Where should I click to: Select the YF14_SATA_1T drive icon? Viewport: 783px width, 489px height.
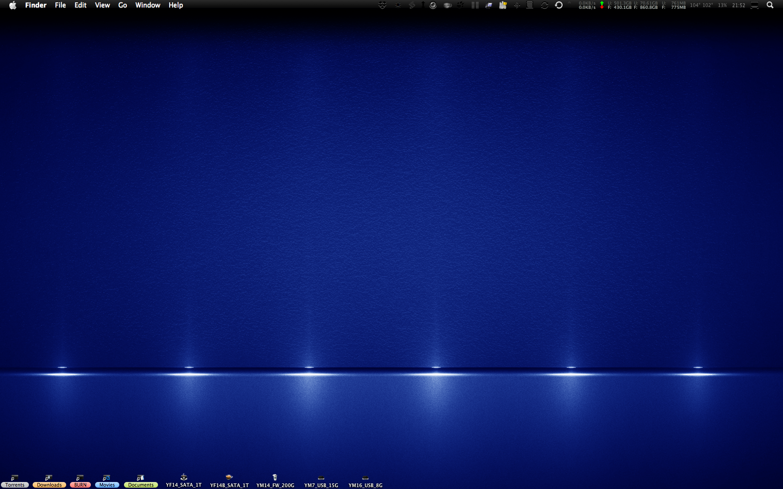184,481
